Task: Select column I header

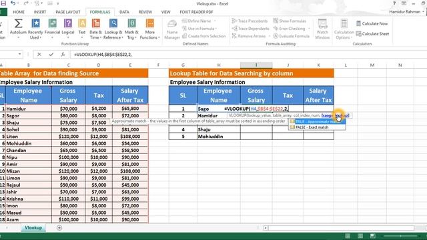Action: pos(256,65)
